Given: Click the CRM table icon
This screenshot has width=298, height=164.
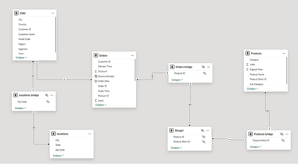Looking at the screenshot, I should pyautogui.click(x=16, y=13).
